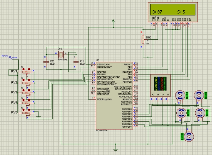This screenshot has height=155, width=212.
Task: Select the RV1(1) voltage probe
Action: point(10,57)
